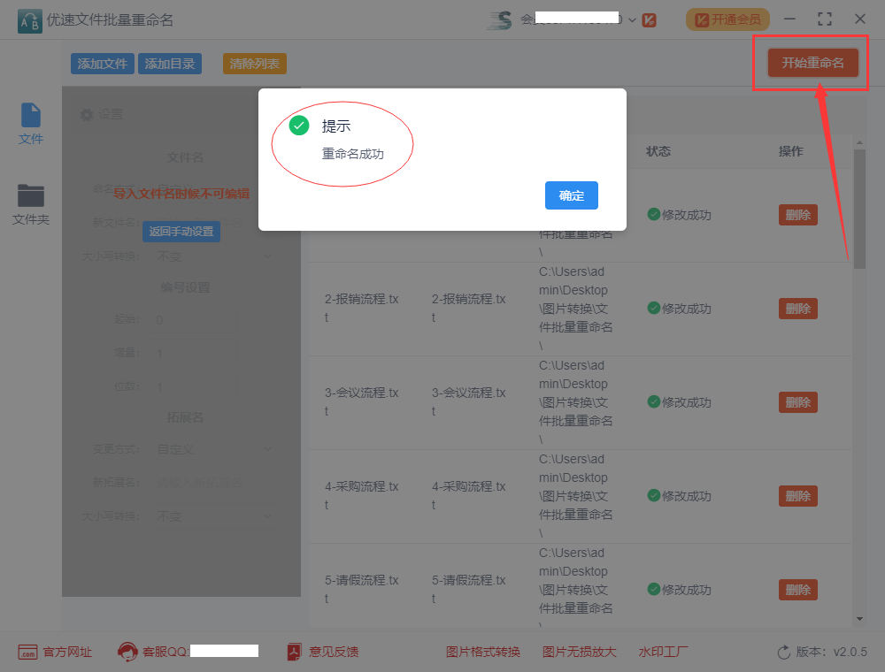Click the S member avatar icon
885x672 pixels.
[499, 19]
